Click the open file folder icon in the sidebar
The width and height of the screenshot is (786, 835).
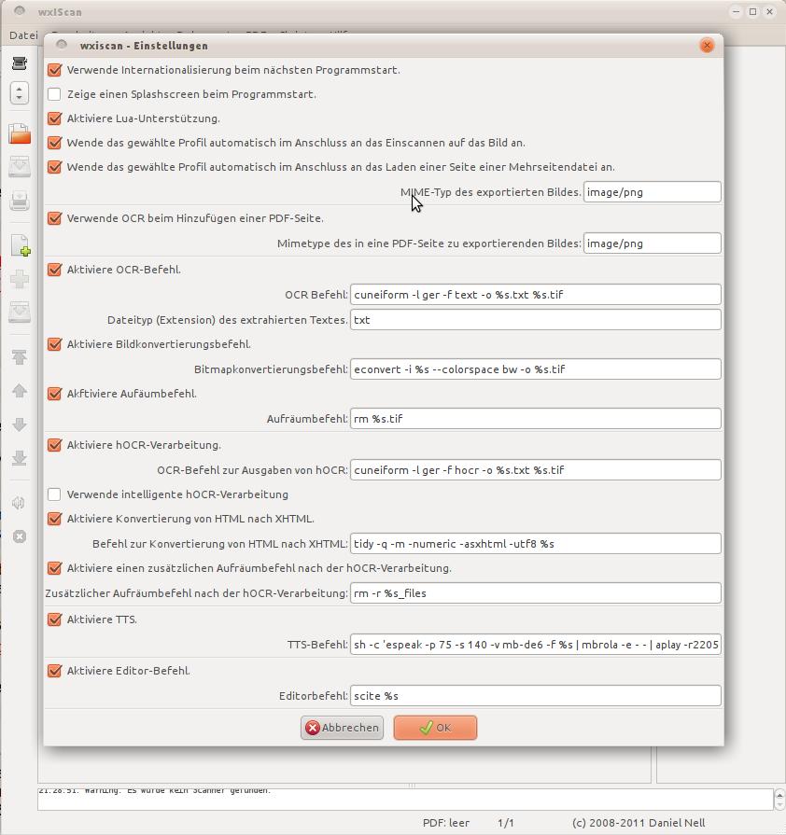click(x=20, y=133)
